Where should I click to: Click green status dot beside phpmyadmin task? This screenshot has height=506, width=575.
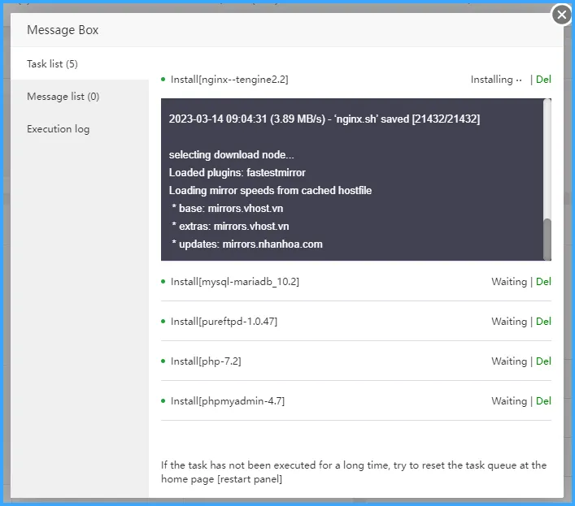click(x=163, y=400)
